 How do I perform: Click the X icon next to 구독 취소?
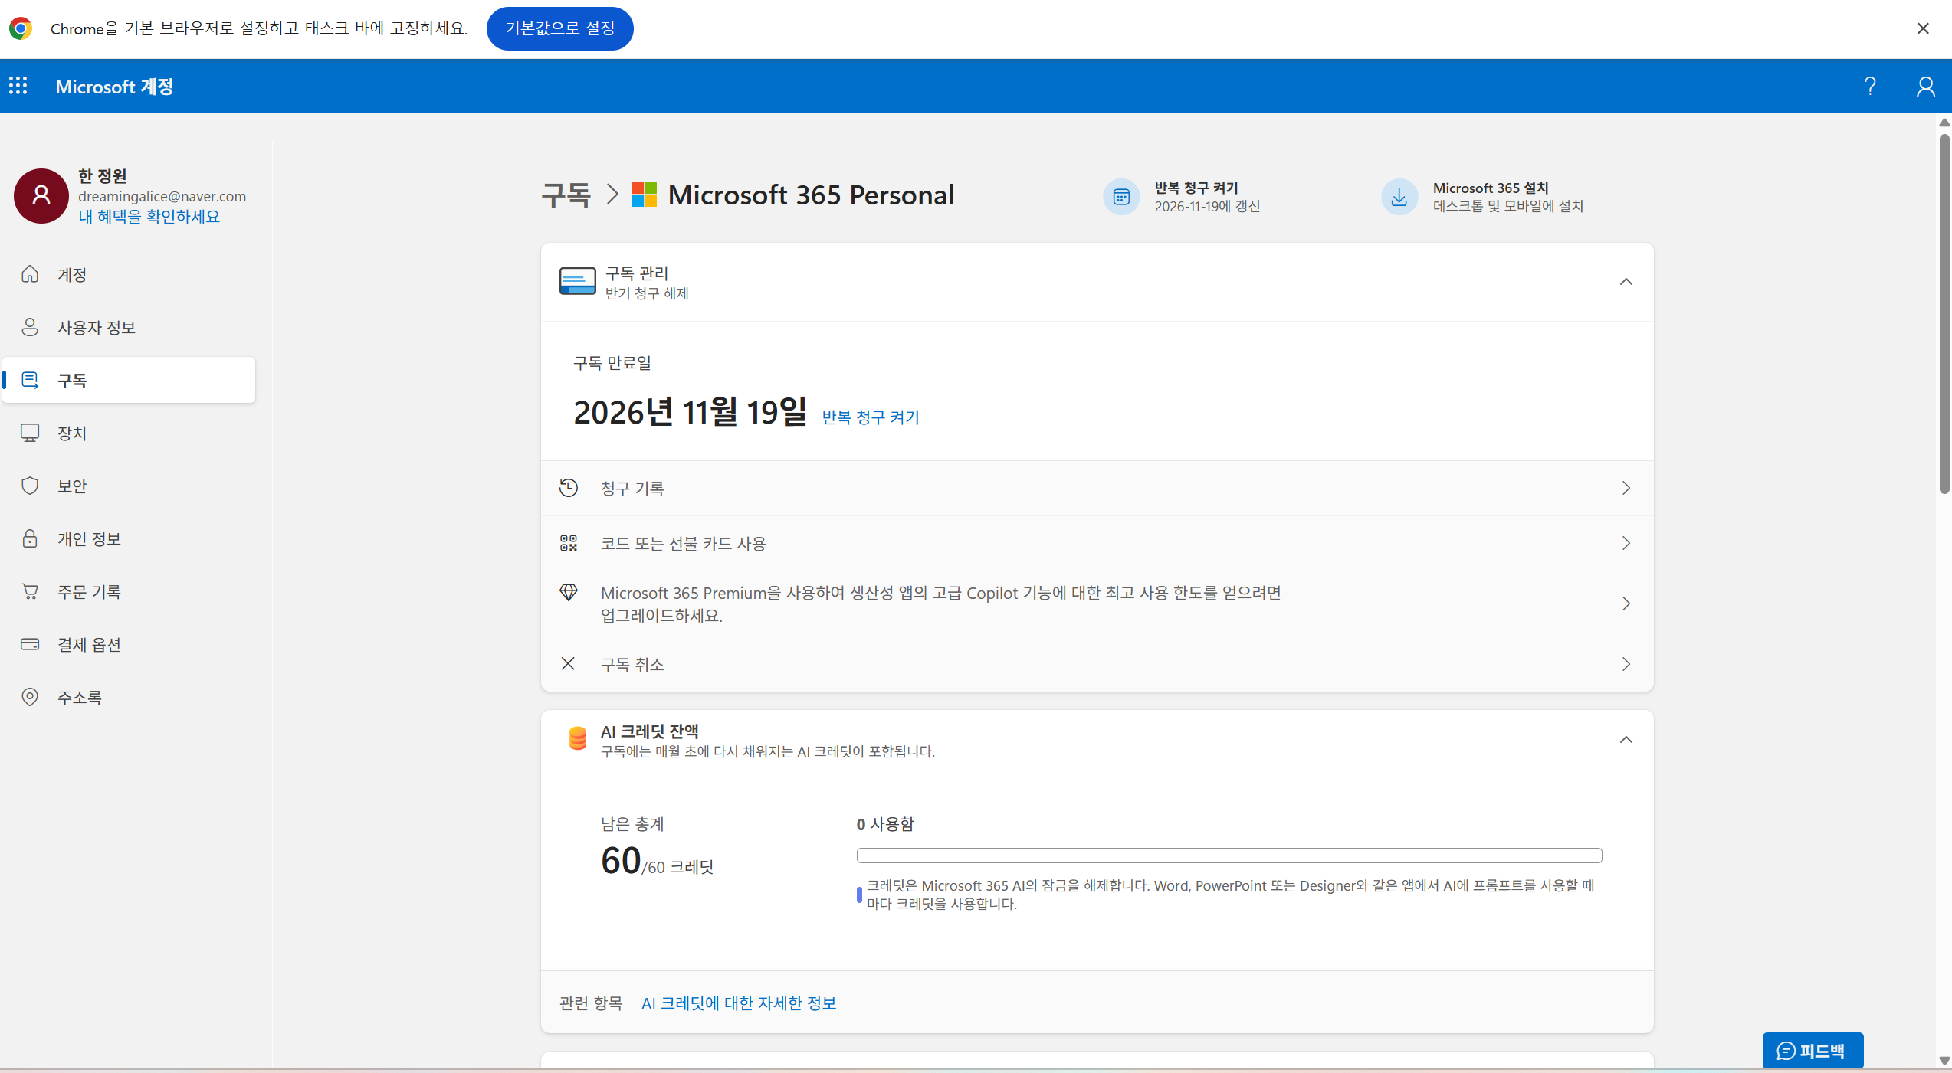pyautogui.click(x=568, y=663)
